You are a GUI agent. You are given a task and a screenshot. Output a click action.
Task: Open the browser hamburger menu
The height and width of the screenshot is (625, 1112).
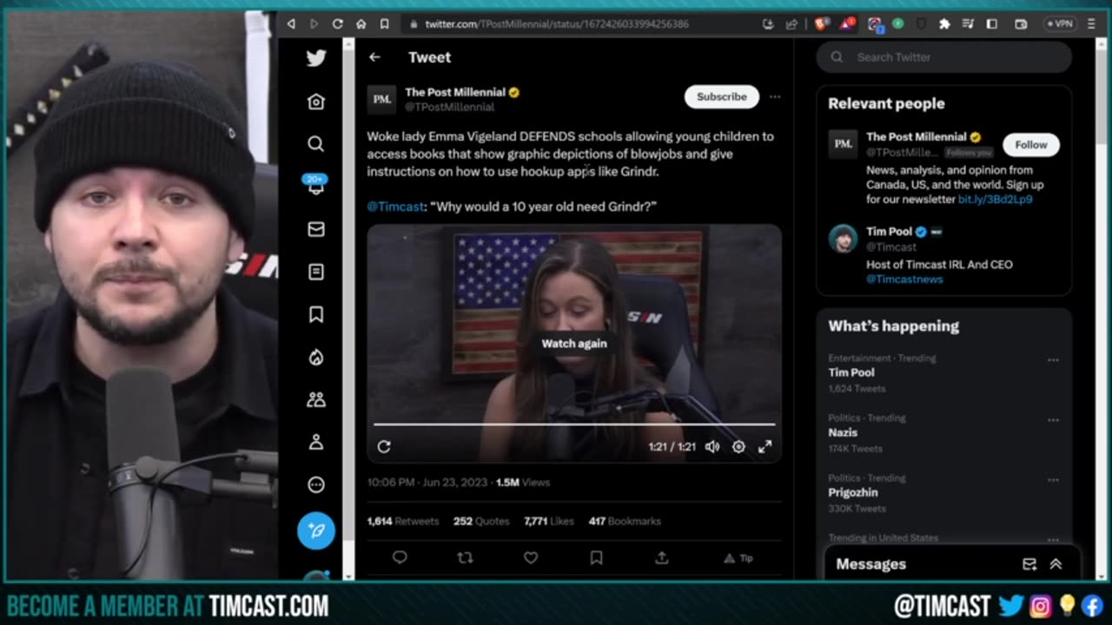pos(1091,23)
